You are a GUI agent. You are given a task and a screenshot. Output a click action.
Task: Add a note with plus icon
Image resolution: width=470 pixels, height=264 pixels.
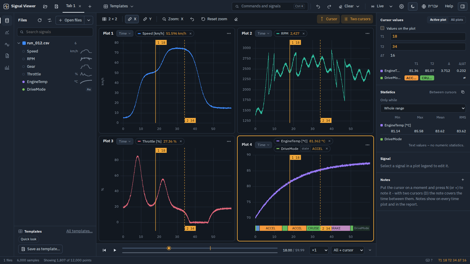point(463,180)
